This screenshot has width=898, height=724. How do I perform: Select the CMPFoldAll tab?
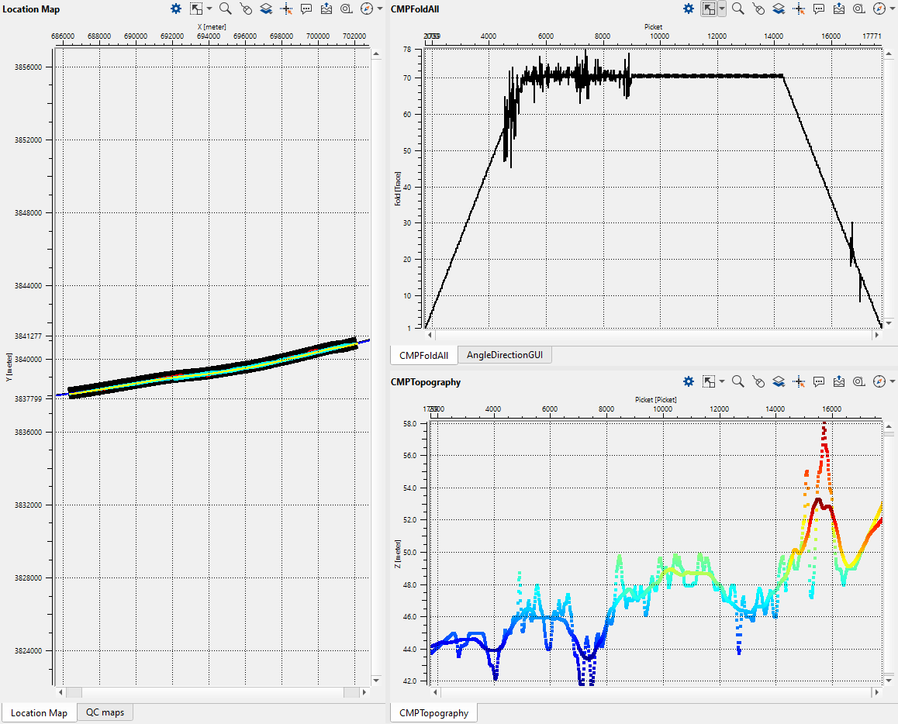[423, 355]
